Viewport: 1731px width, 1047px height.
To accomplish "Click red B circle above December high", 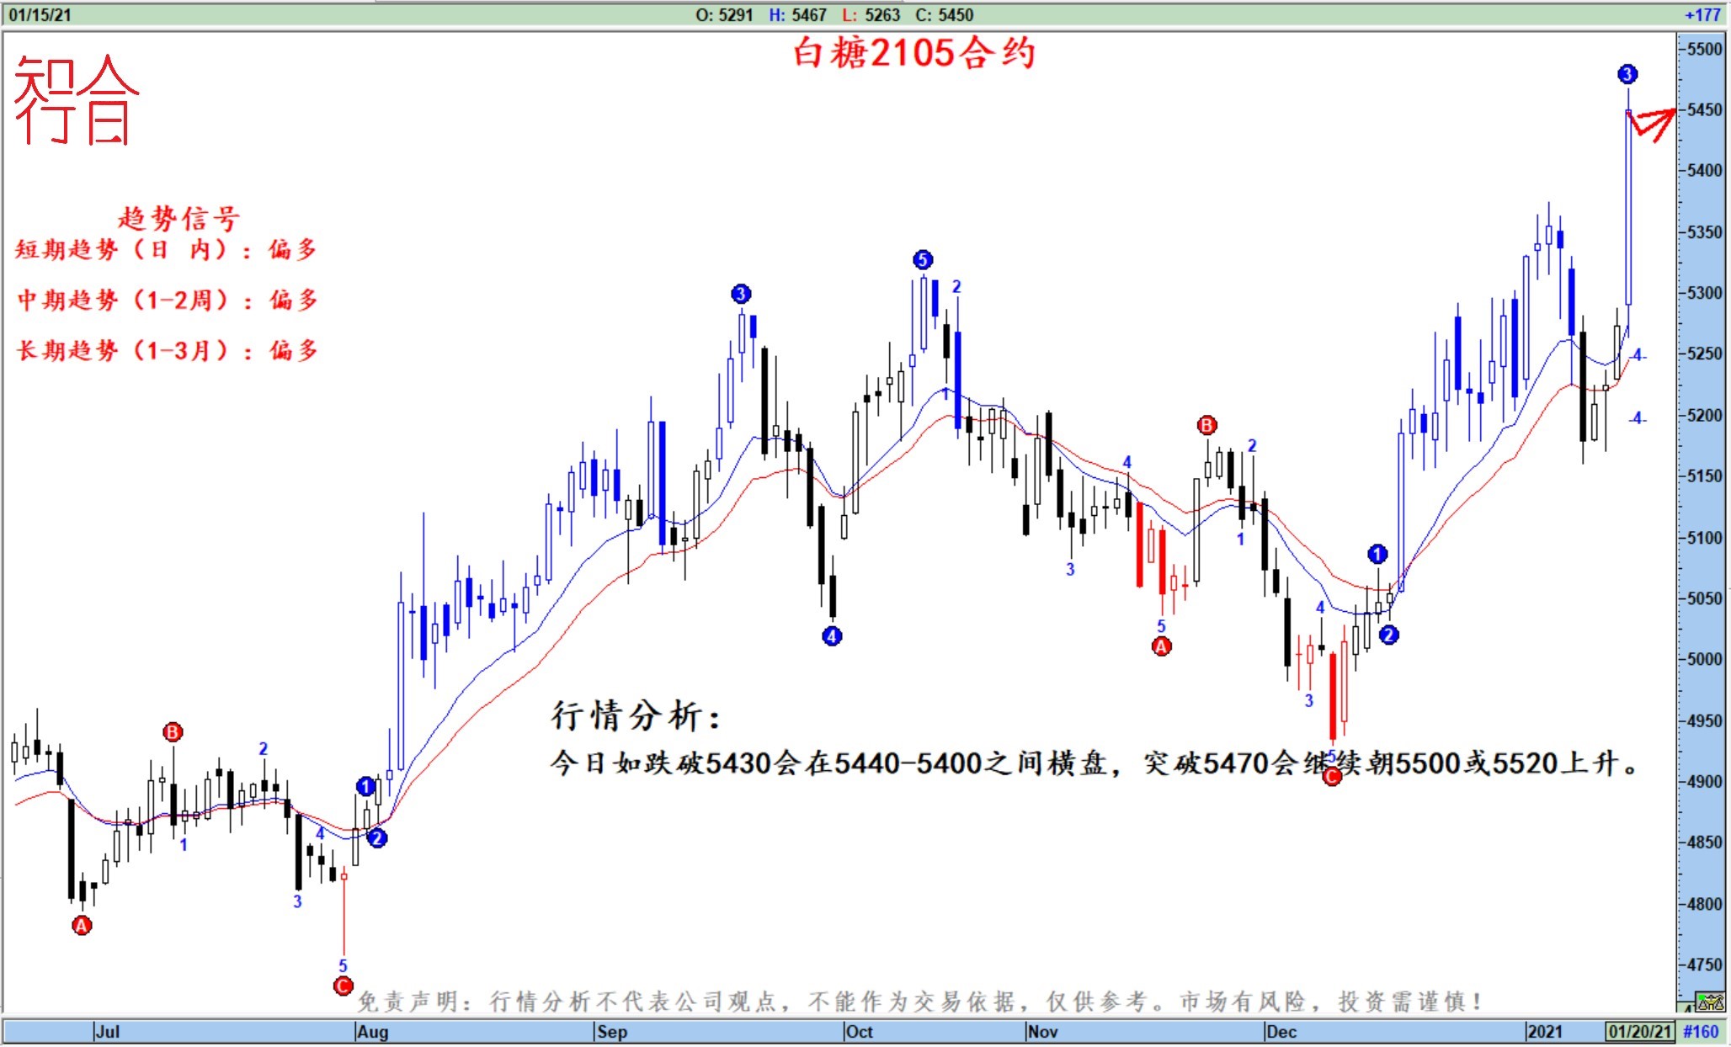I will pos(1206,425).
